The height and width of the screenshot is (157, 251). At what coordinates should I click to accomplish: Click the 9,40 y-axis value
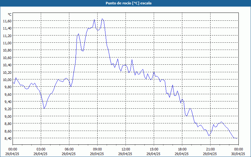pyautogui.click(x=8, y=102)
